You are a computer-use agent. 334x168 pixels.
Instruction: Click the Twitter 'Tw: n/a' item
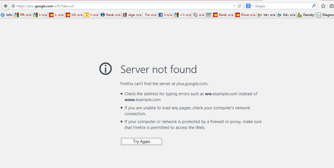pos(150,15)
